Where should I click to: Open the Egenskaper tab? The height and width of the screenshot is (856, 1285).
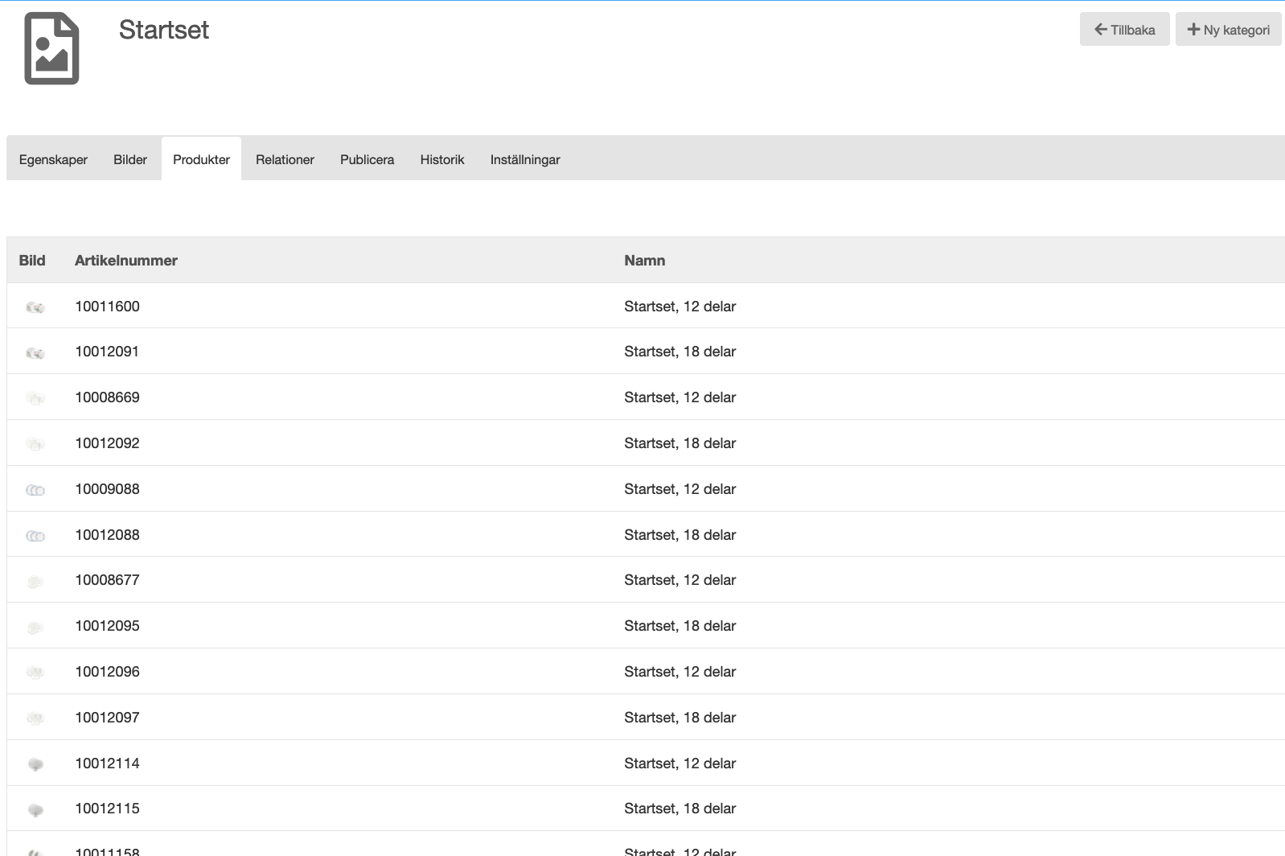tap(53, 159)
